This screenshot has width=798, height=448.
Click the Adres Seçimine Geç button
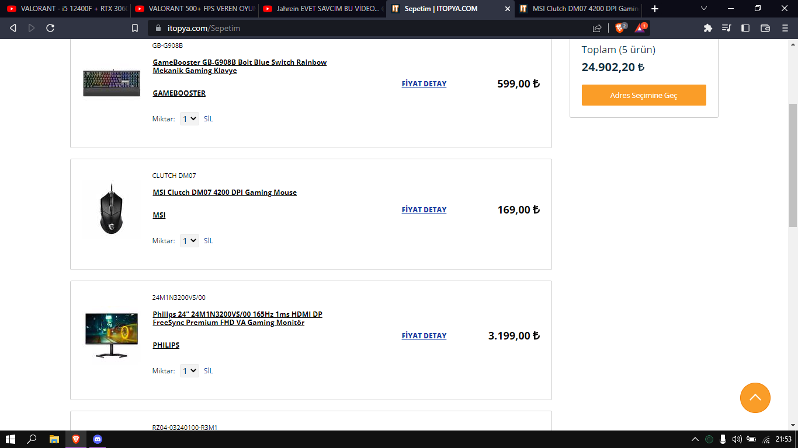(644, 95)
